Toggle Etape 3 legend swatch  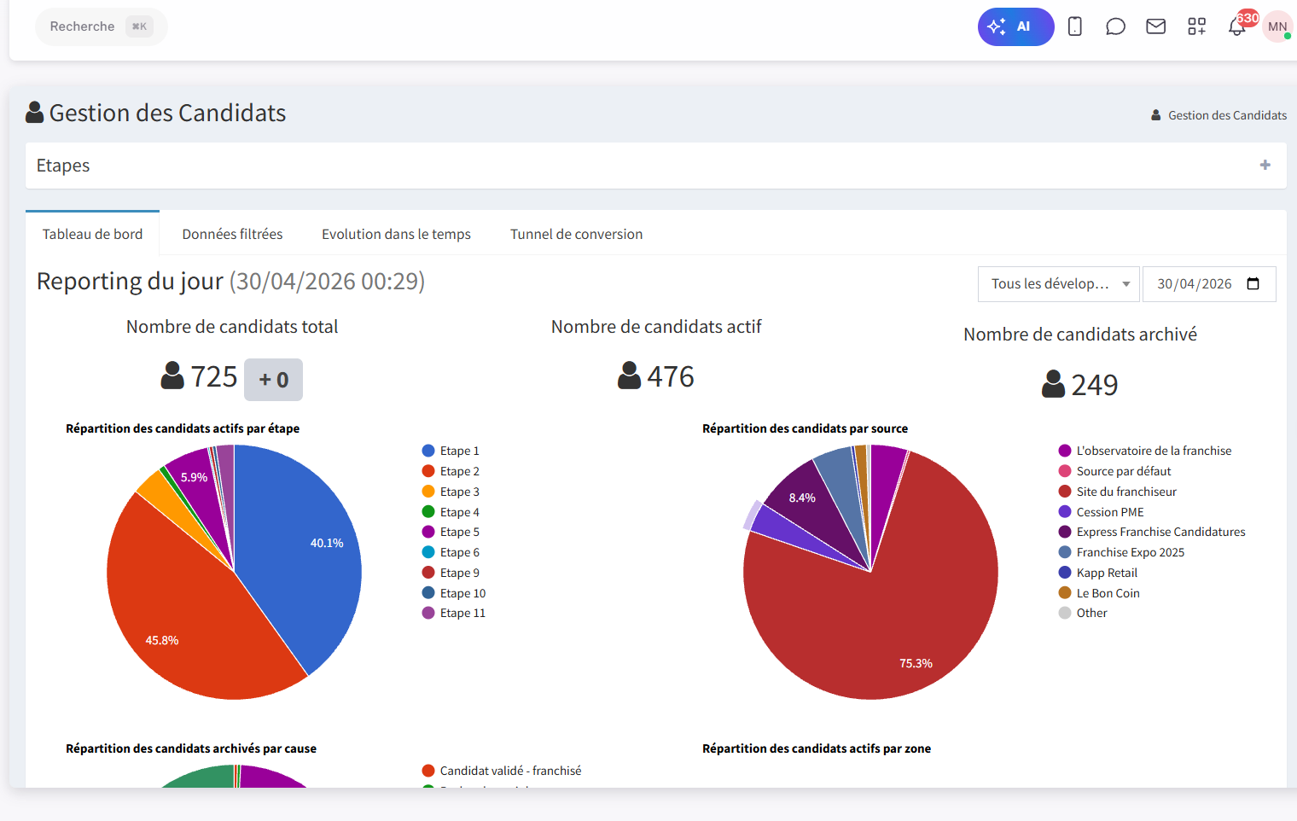point(428,492)
